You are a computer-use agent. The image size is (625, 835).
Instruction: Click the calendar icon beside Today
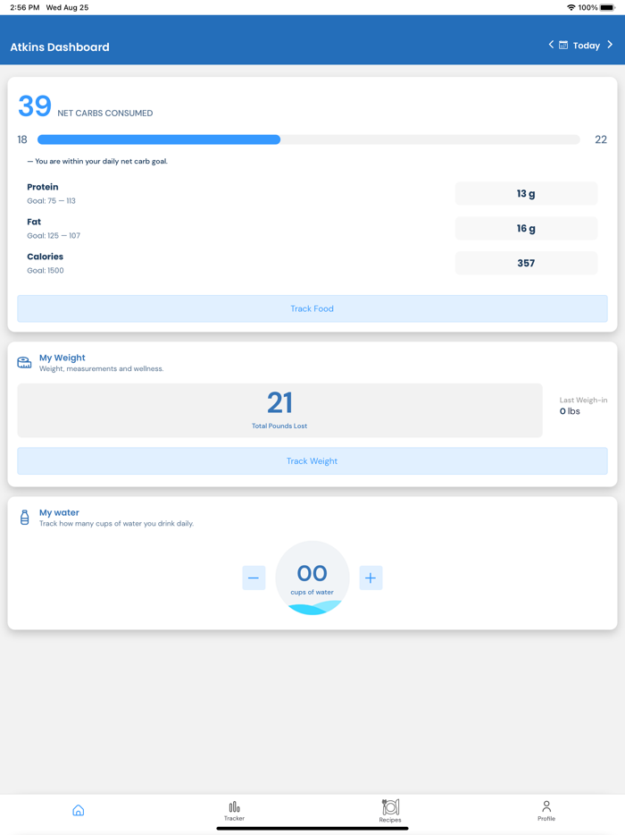tap(565, 45)
